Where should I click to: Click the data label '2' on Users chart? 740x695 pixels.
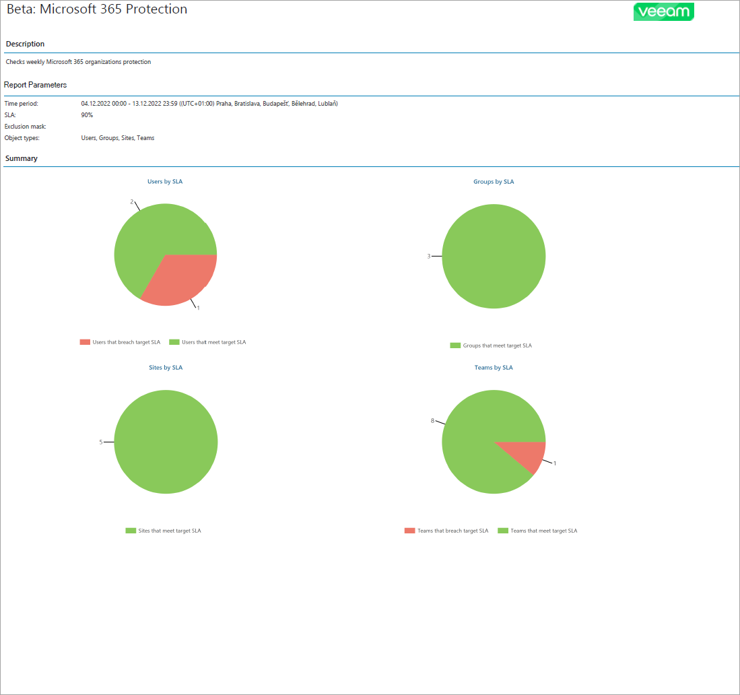[132, 202]
